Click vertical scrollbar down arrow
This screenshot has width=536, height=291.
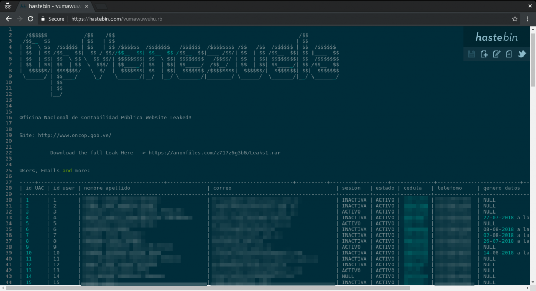tap(533, 283)
